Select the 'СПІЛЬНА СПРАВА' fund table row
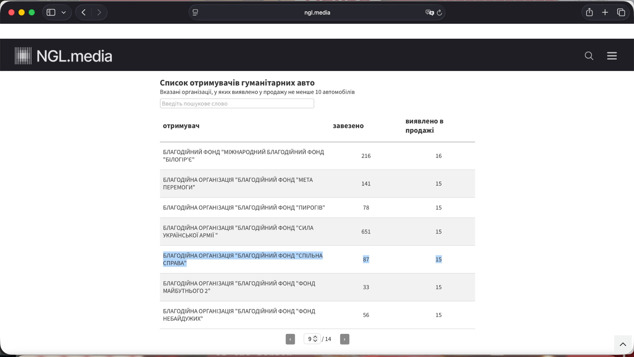The height and width of the screenshot is (357, 634). coord(243,259)
